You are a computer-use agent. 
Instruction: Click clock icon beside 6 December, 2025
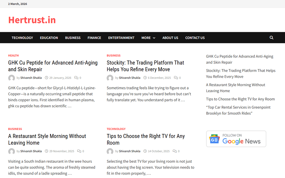coord(145,78)
